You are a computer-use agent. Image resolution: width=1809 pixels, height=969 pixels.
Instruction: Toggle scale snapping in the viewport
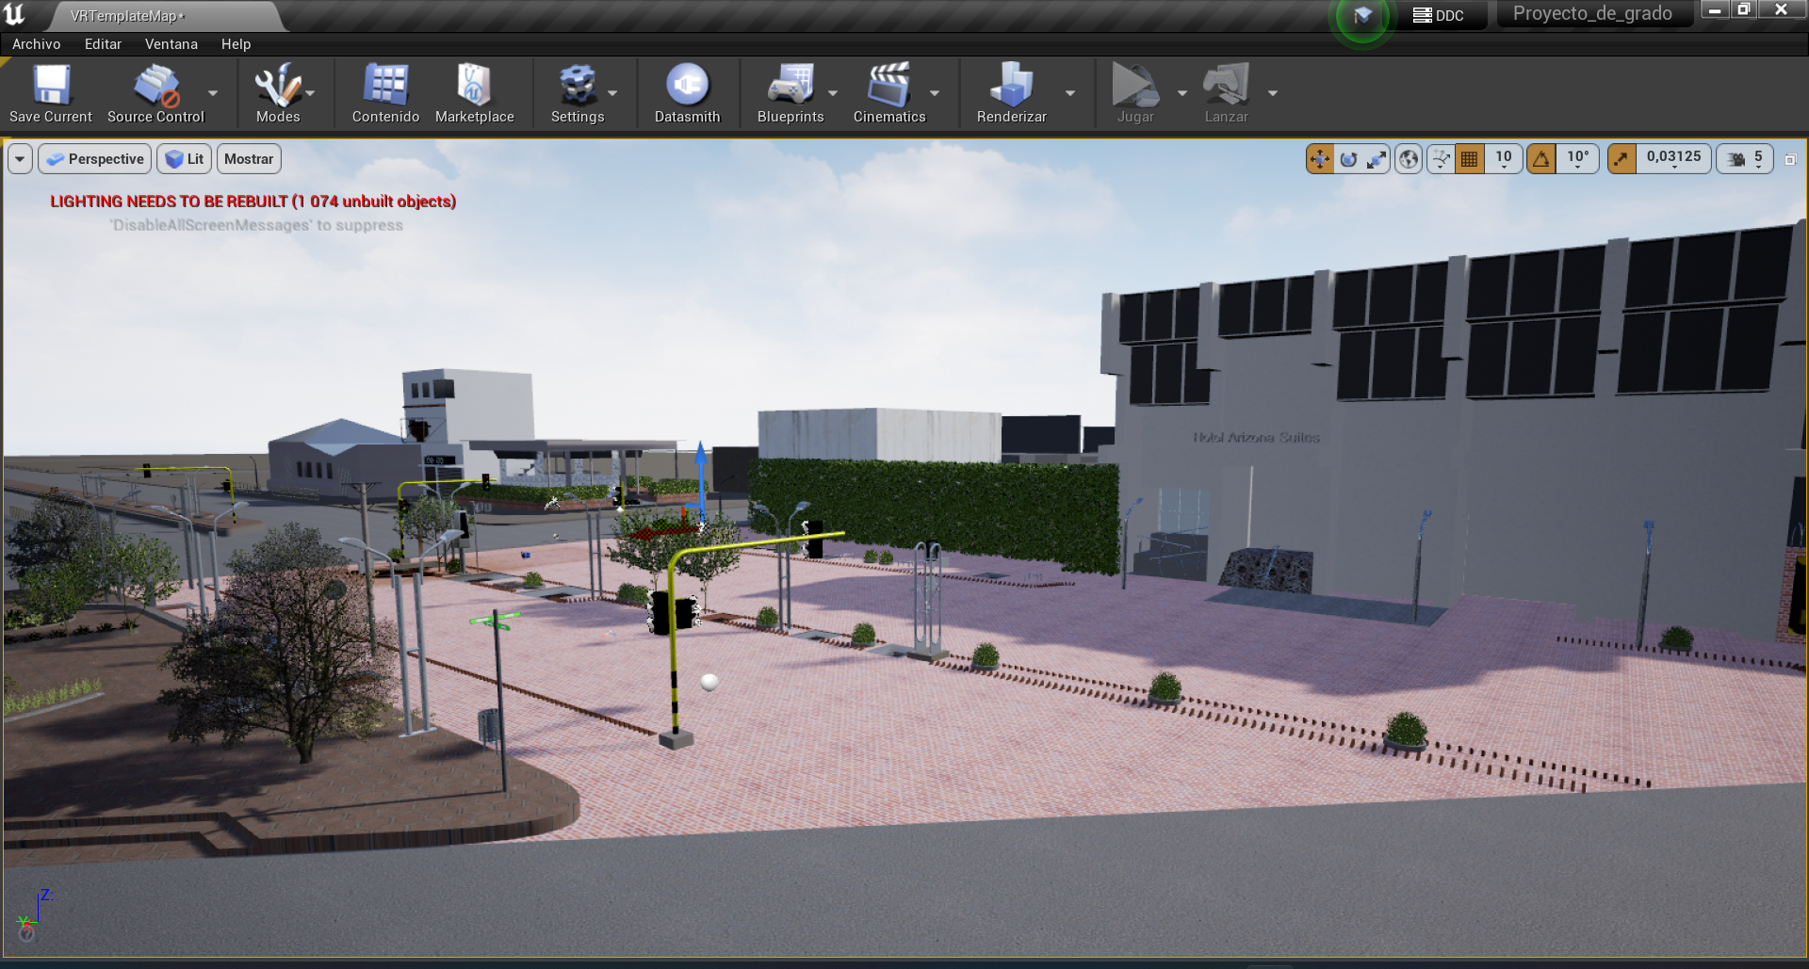pyautogui.click(x=1622, y=159)
